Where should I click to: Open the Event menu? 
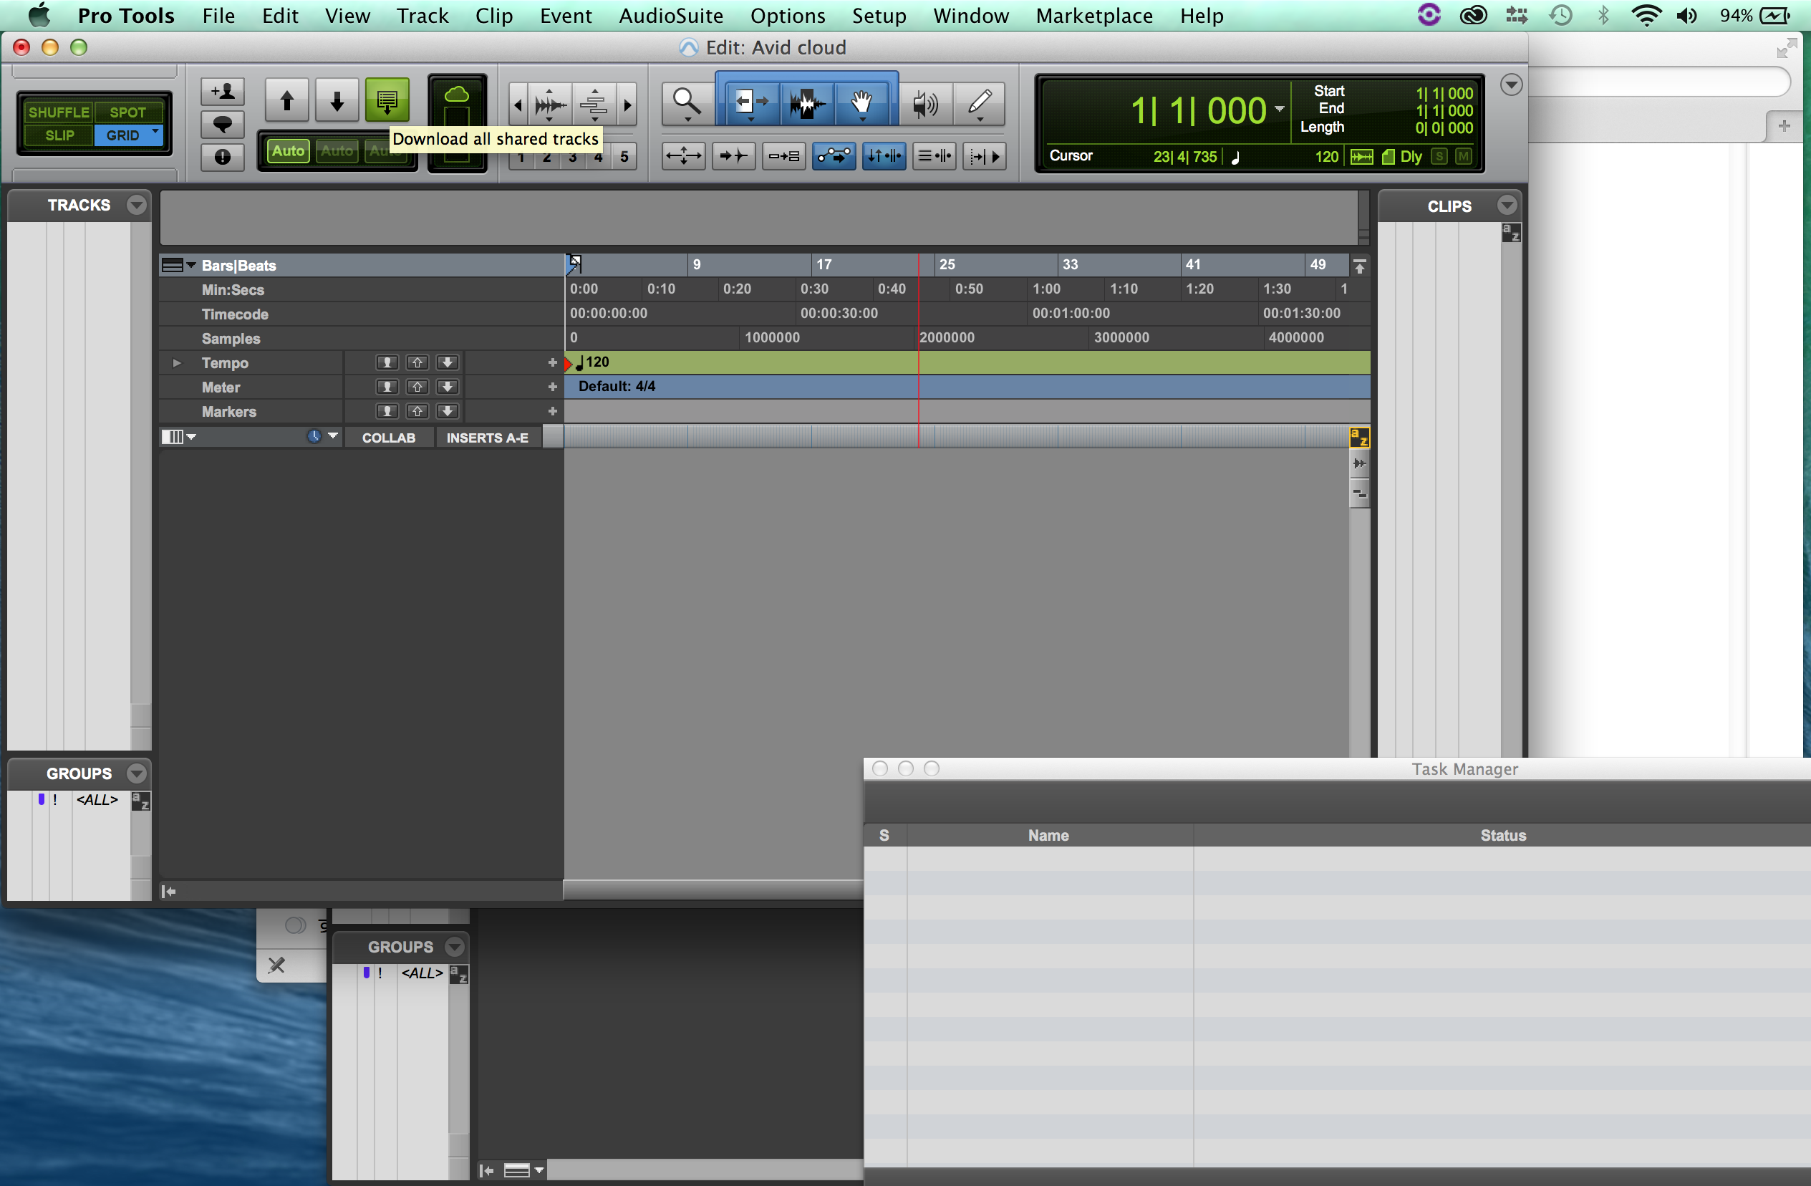[566, 15]
